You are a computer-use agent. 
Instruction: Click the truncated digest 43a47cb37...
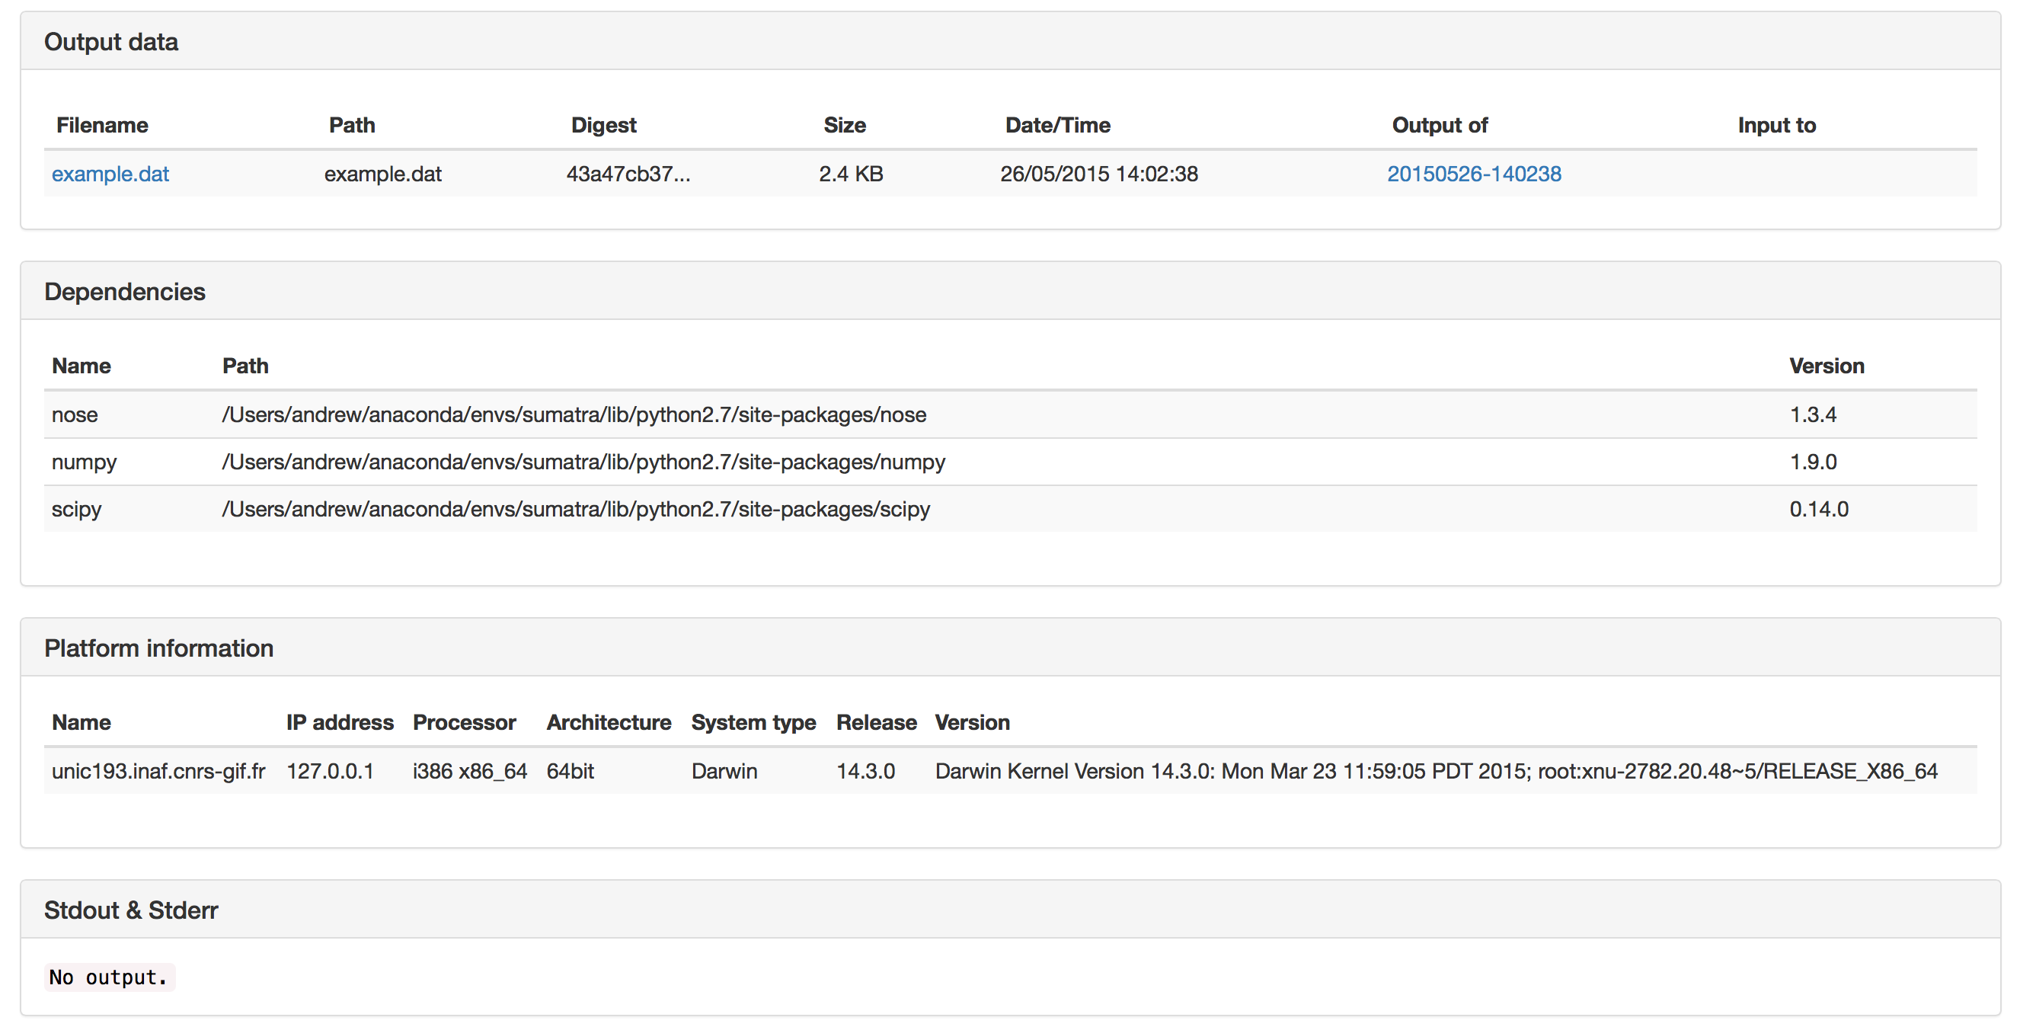pos(628,174)
